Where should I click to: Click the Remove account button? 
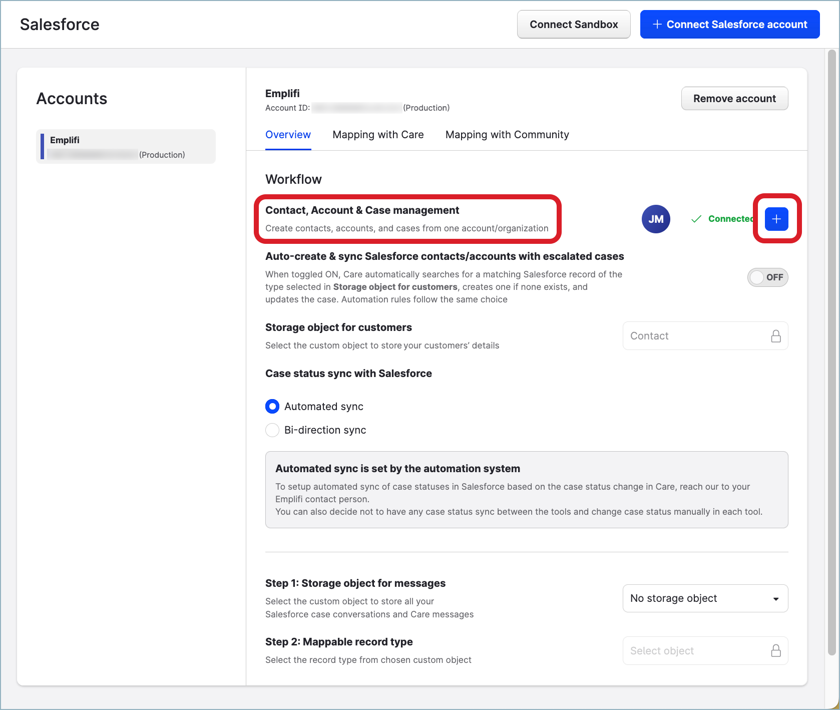[734, 99]
